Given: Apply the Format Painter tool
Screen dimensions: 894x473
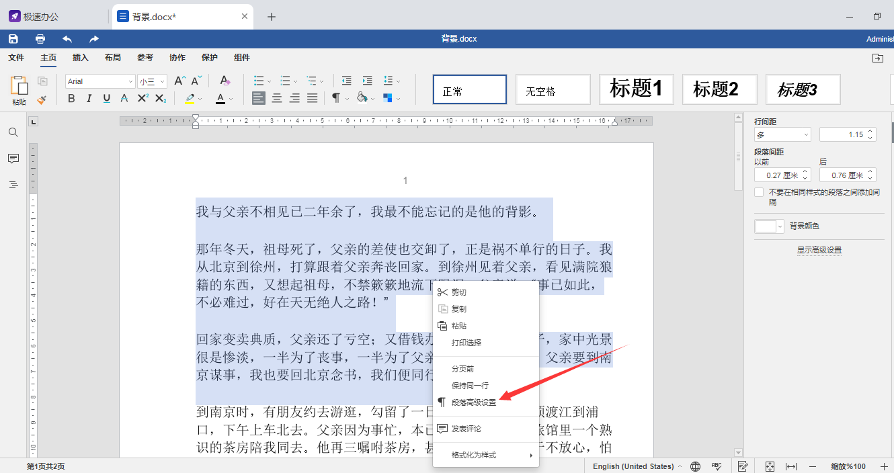Looking at the screenshot, I should click(42, 99).
